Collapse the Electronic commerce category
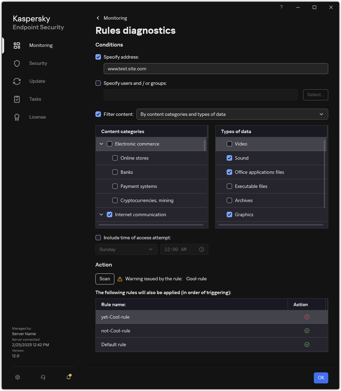This screenshot has width=341, height=391. click(x=101, y=144)
